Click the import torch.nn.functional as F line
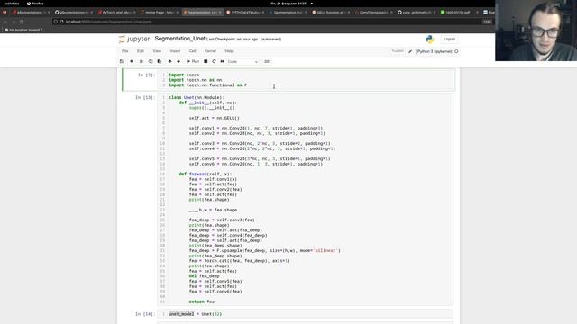The image size is (577, 324). pos(207,85)
